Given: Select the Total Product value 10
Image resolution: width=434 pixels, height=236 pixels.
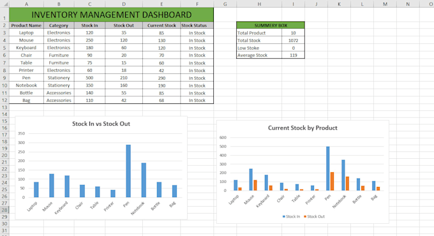Looking at the screenshot, I should [x=293, y=33].
